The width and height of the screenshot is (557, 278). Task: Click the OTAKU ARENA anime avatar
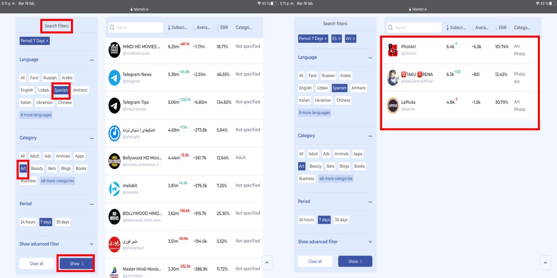[393, 78]
